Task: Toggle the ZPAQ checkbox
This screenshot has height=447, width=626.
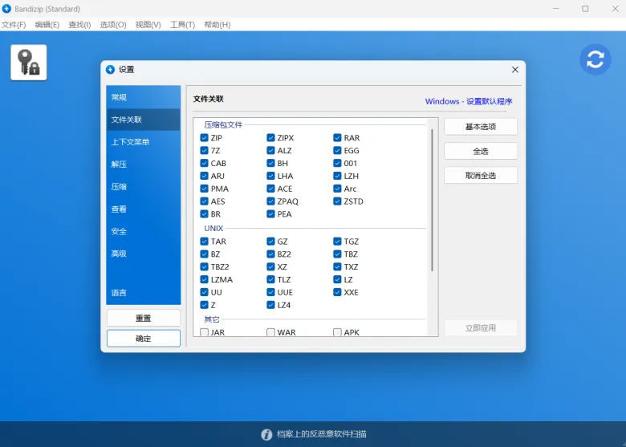Action: [270, 201]
